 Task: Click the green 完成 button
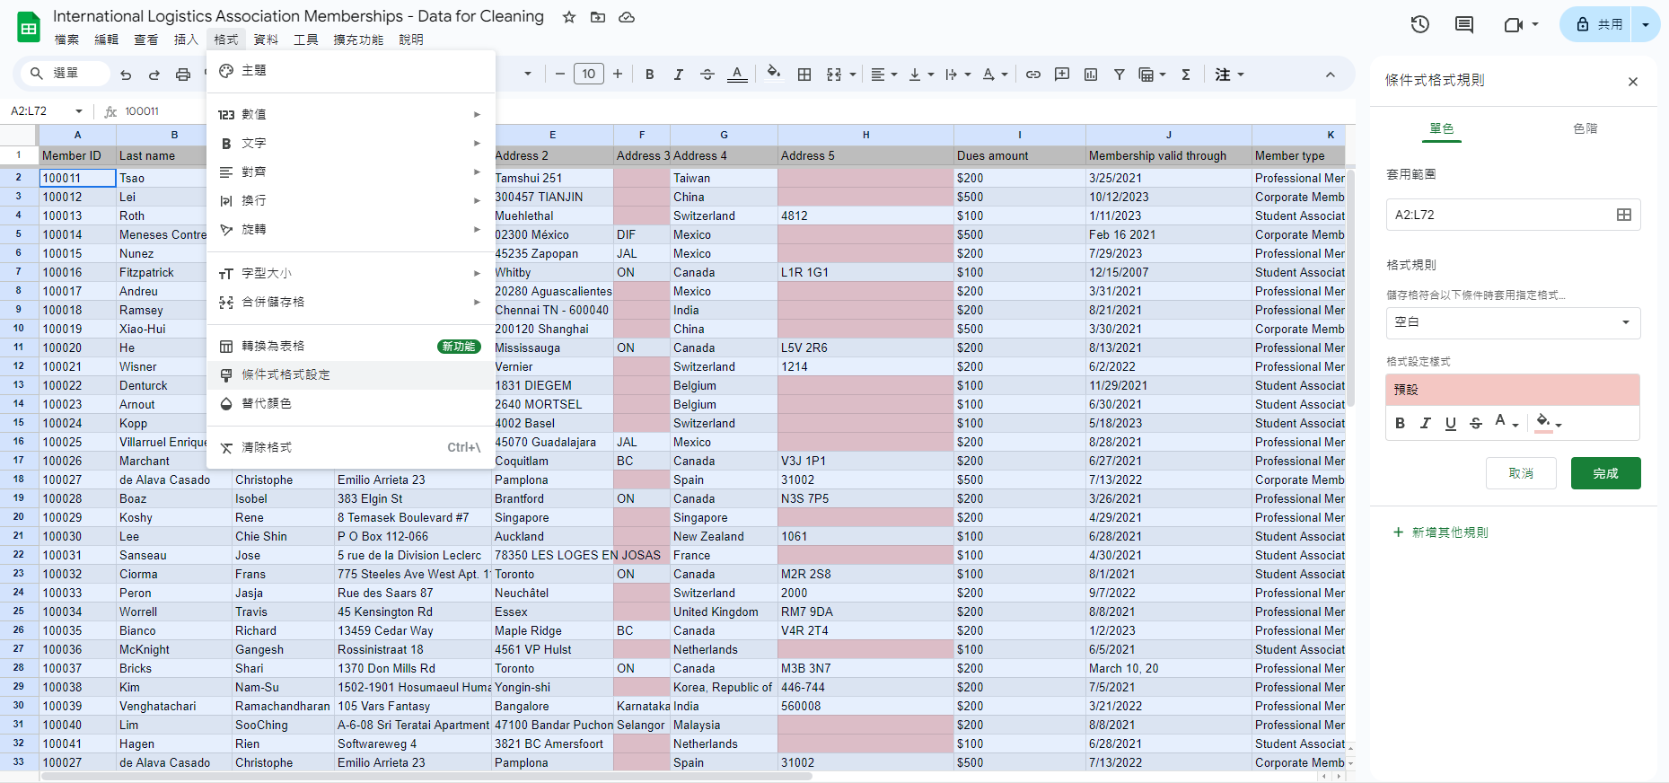[x=1605, y=473]
